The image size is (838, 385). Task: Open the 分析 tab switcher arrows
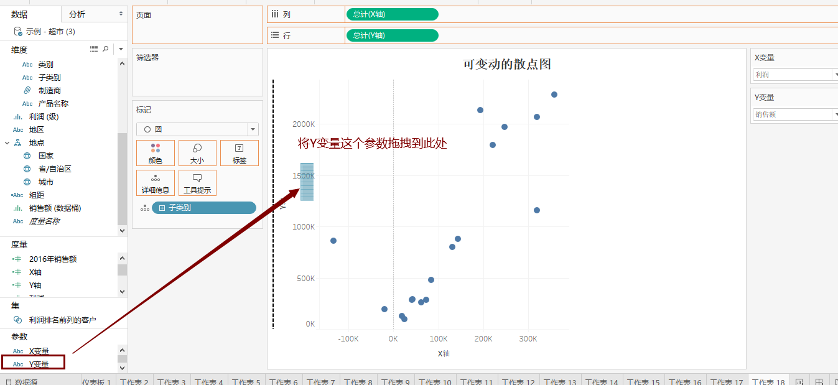click(x=121, y=14)
